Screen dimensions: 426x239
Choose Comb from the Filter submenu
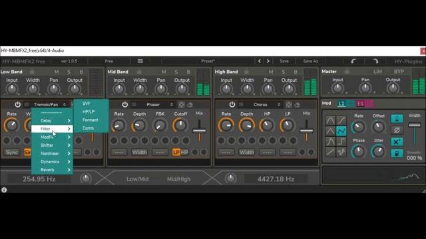coord(91,128)
